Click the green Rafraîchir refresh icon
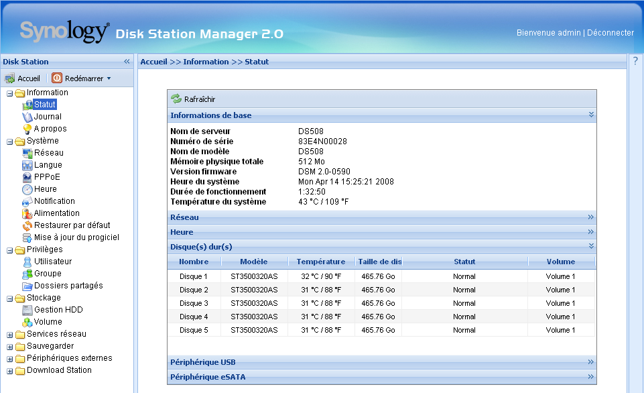This screenshot has width=644, height=393. [x=176, y=99]
